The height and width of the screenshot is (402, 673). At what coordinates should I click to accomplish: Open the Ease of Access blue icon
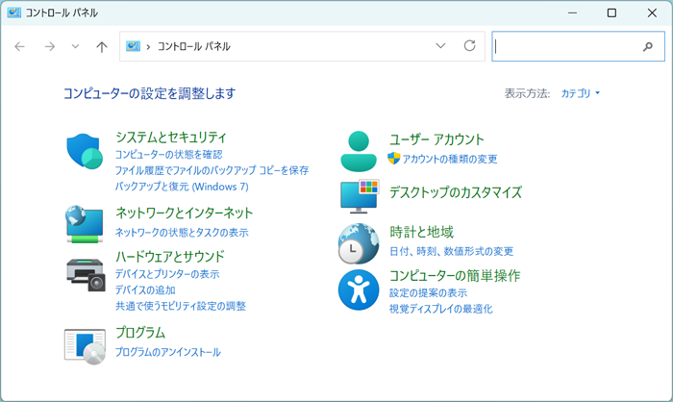coord(359,289)
